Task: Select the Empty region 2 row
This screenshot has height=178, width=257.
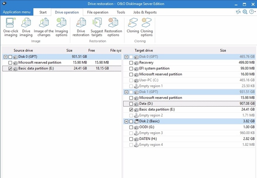Action: click(189, 115)
